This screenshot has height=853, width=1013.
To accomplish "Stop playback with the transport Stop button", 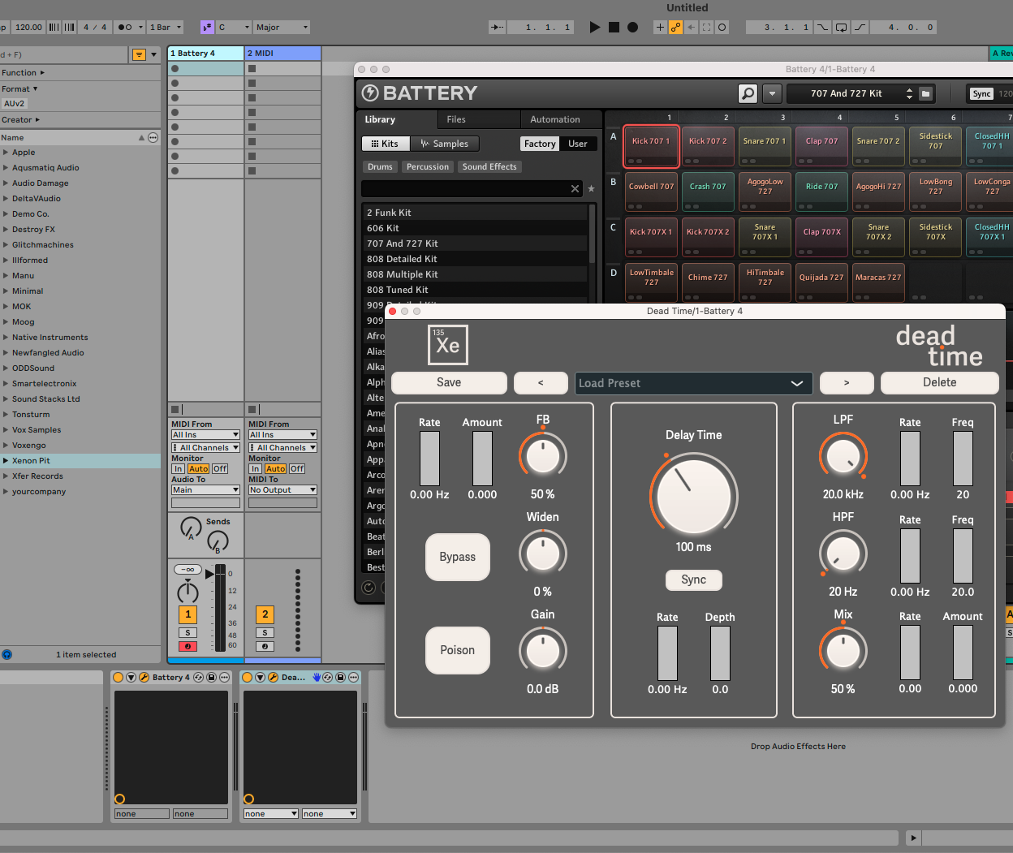I will [614, 27].
